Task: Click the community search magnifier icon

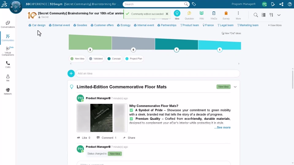Action: [x=256, y=15]
